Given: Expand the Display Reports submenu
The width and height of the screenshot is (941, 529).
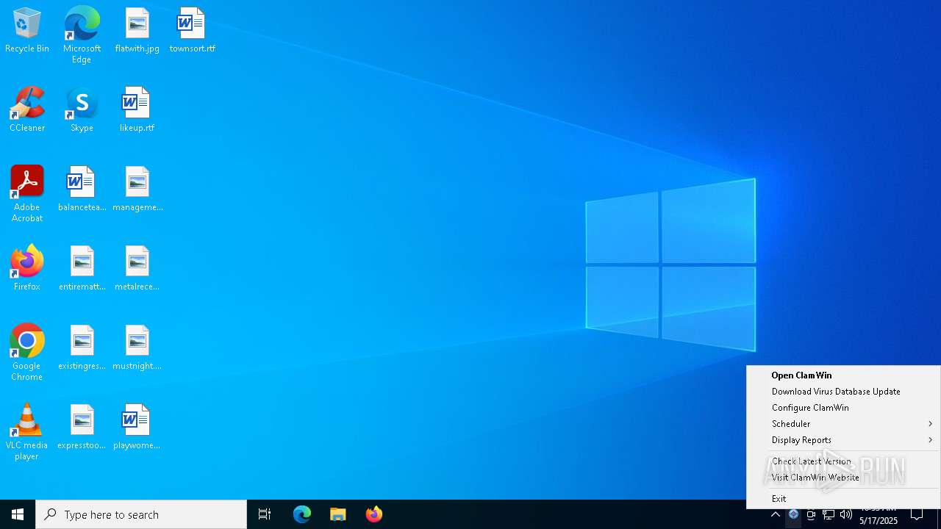Looking at the screenshot, I should [843, 440].
